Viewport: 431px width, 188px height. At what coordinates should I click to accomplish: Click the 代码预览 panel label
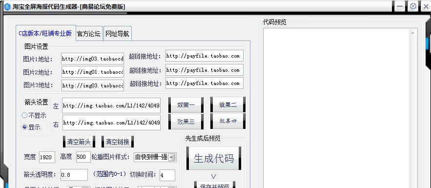click(x=275, y=22)
